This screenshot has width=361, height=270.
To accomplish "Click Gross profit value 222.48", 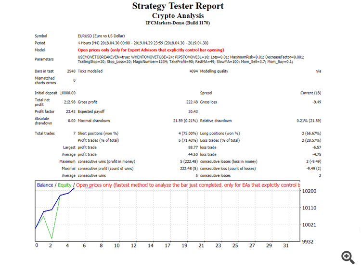I will 192,102.
